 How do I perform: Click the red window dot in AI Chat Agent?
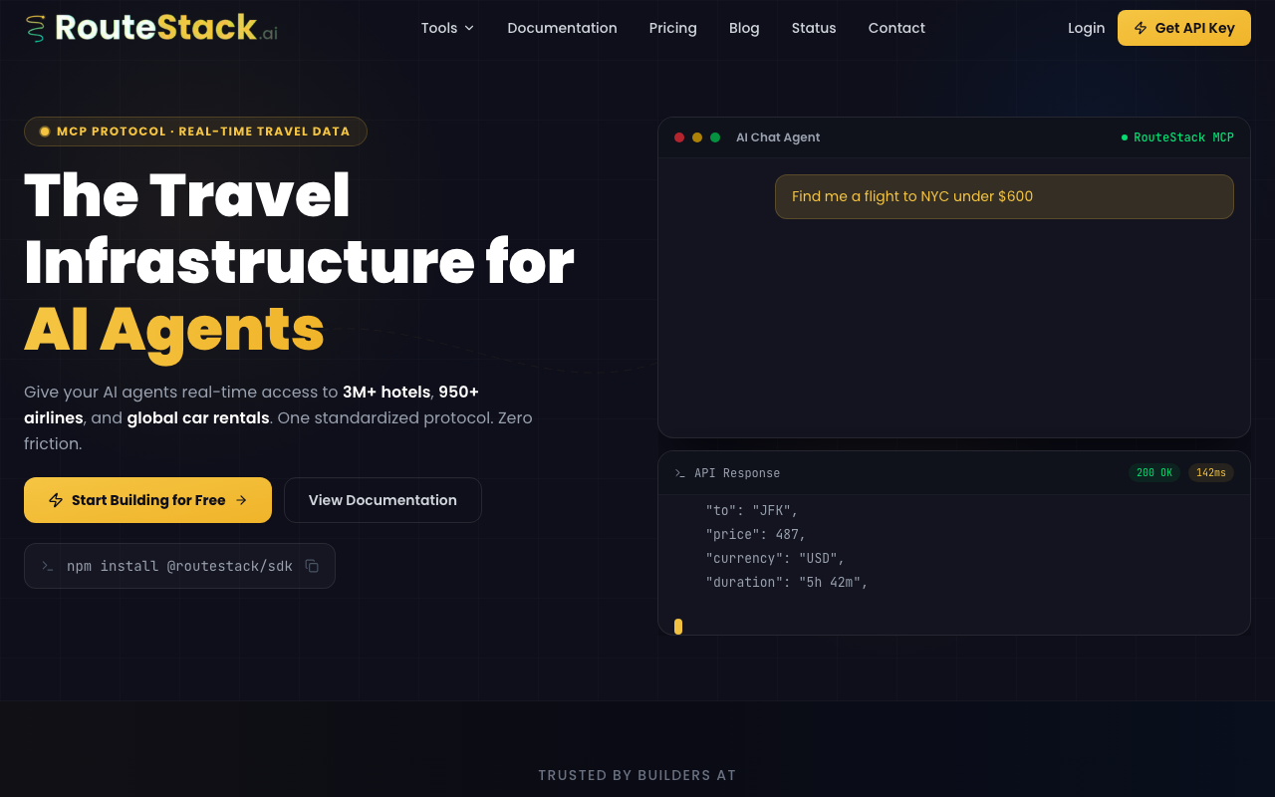pos(679,137)
